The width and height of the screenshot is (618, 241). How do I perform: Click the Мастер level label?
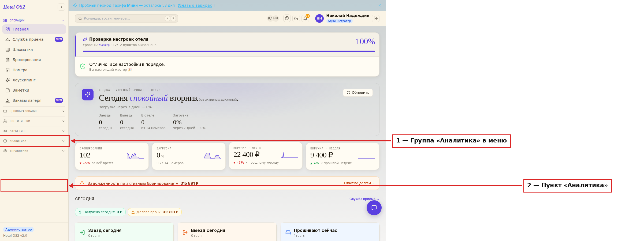pyautogui.click(x=104, y=45)
